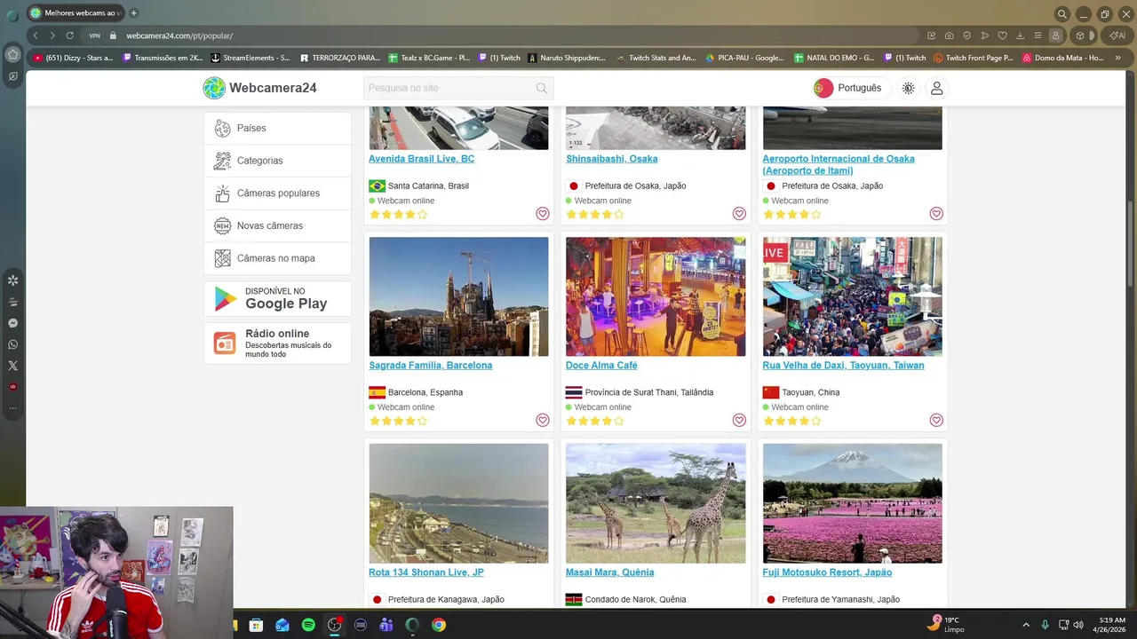Open the browser search icon in title bar
This screenshot has height=639, width=1137.
point(1061,13)
